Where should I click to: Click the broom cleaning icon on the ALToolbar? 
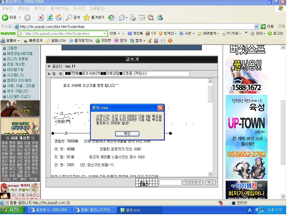pos(150,41)
